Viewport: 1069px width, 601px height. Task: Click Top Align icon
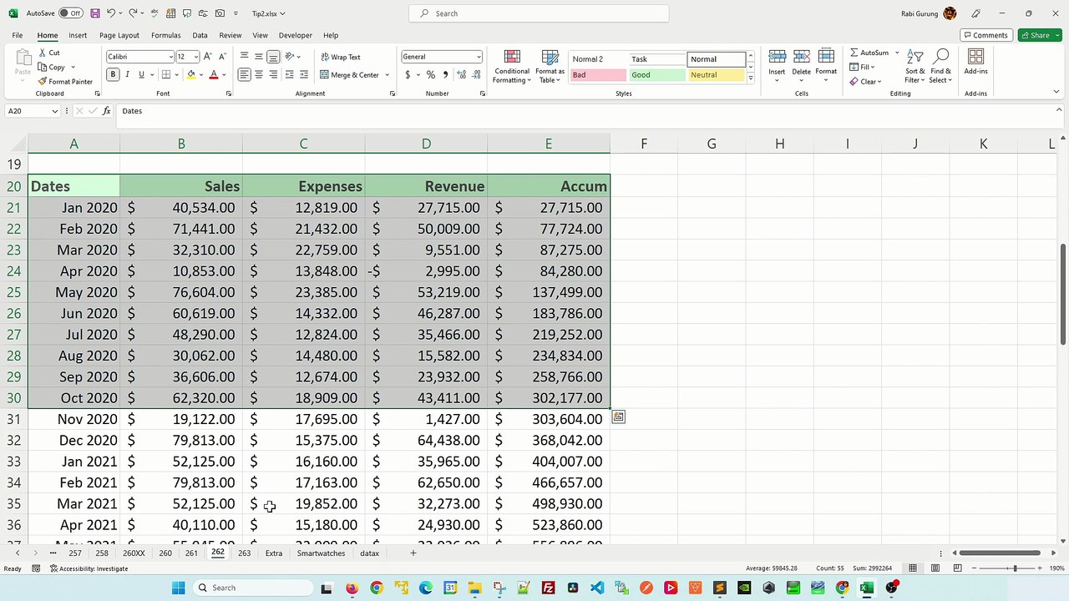point(244,57)
